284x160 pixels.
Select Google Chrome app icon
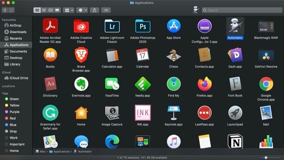[x=266, y=84]
